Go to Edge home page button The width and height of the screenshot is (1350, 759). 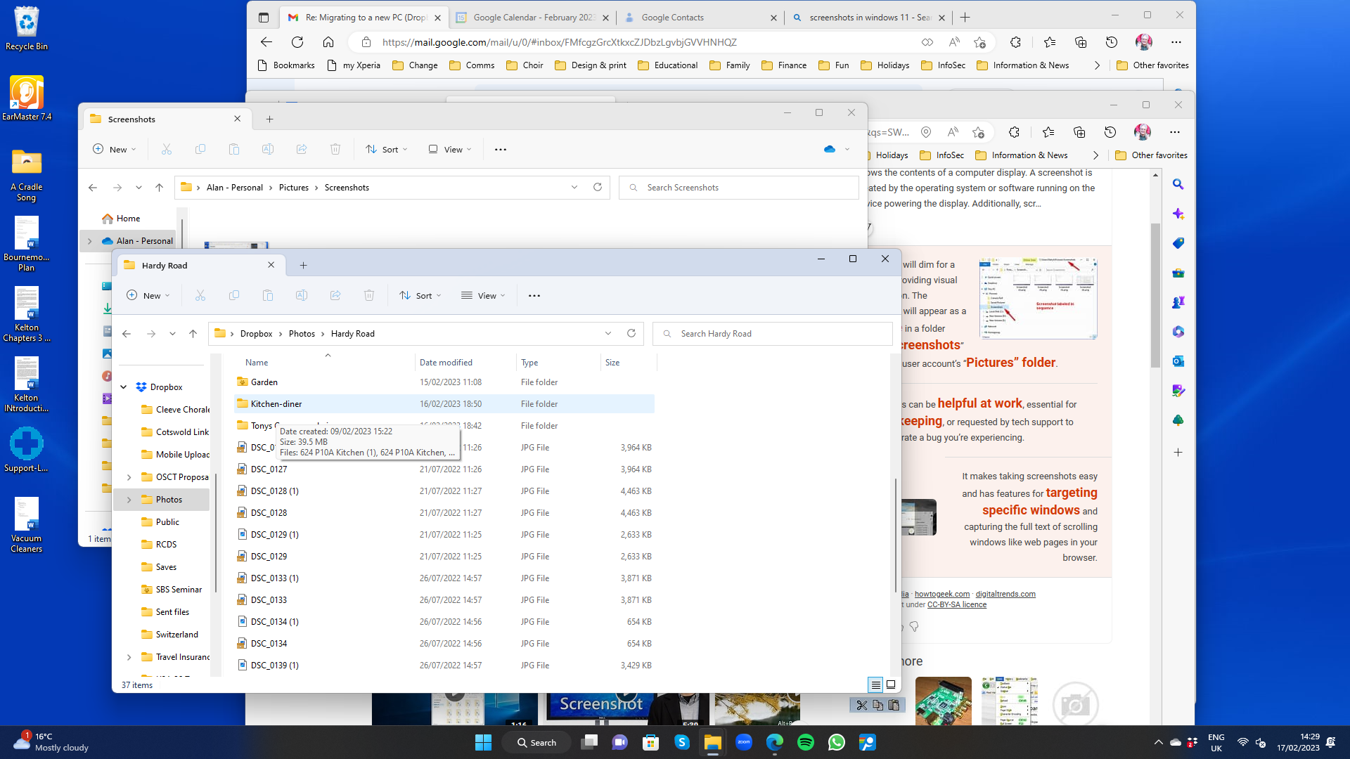328,42
